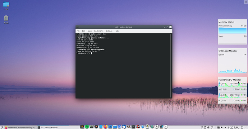The image size is (248, 129).
Task: Open the red recycle-arrows dock icon
Action: (138, 126)
